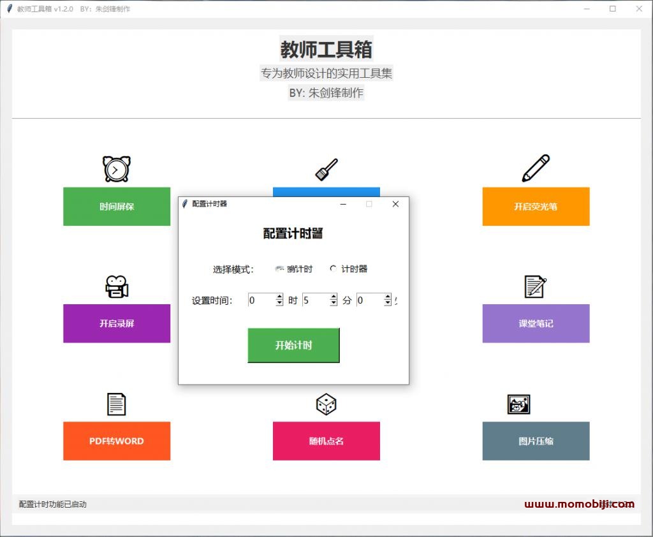Open the 时间屏保 screensaver tool
The height and width of the screenshot is (537, 653).
[x=117, y=207]
